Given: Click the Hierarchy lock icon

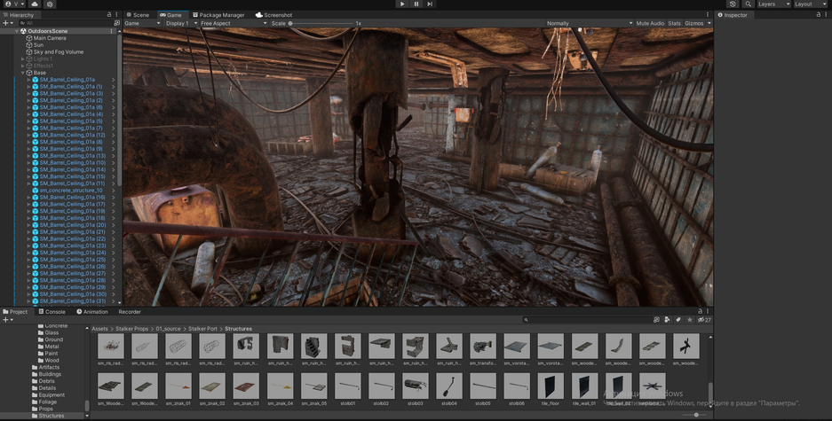Looking at the screenshot, I should pos(109,15).
